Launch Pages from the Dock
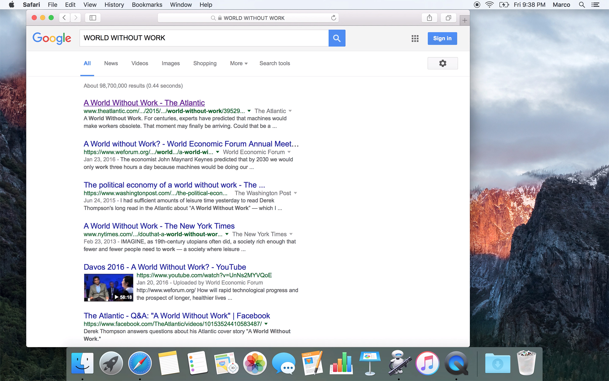 [x=312, y=363]
